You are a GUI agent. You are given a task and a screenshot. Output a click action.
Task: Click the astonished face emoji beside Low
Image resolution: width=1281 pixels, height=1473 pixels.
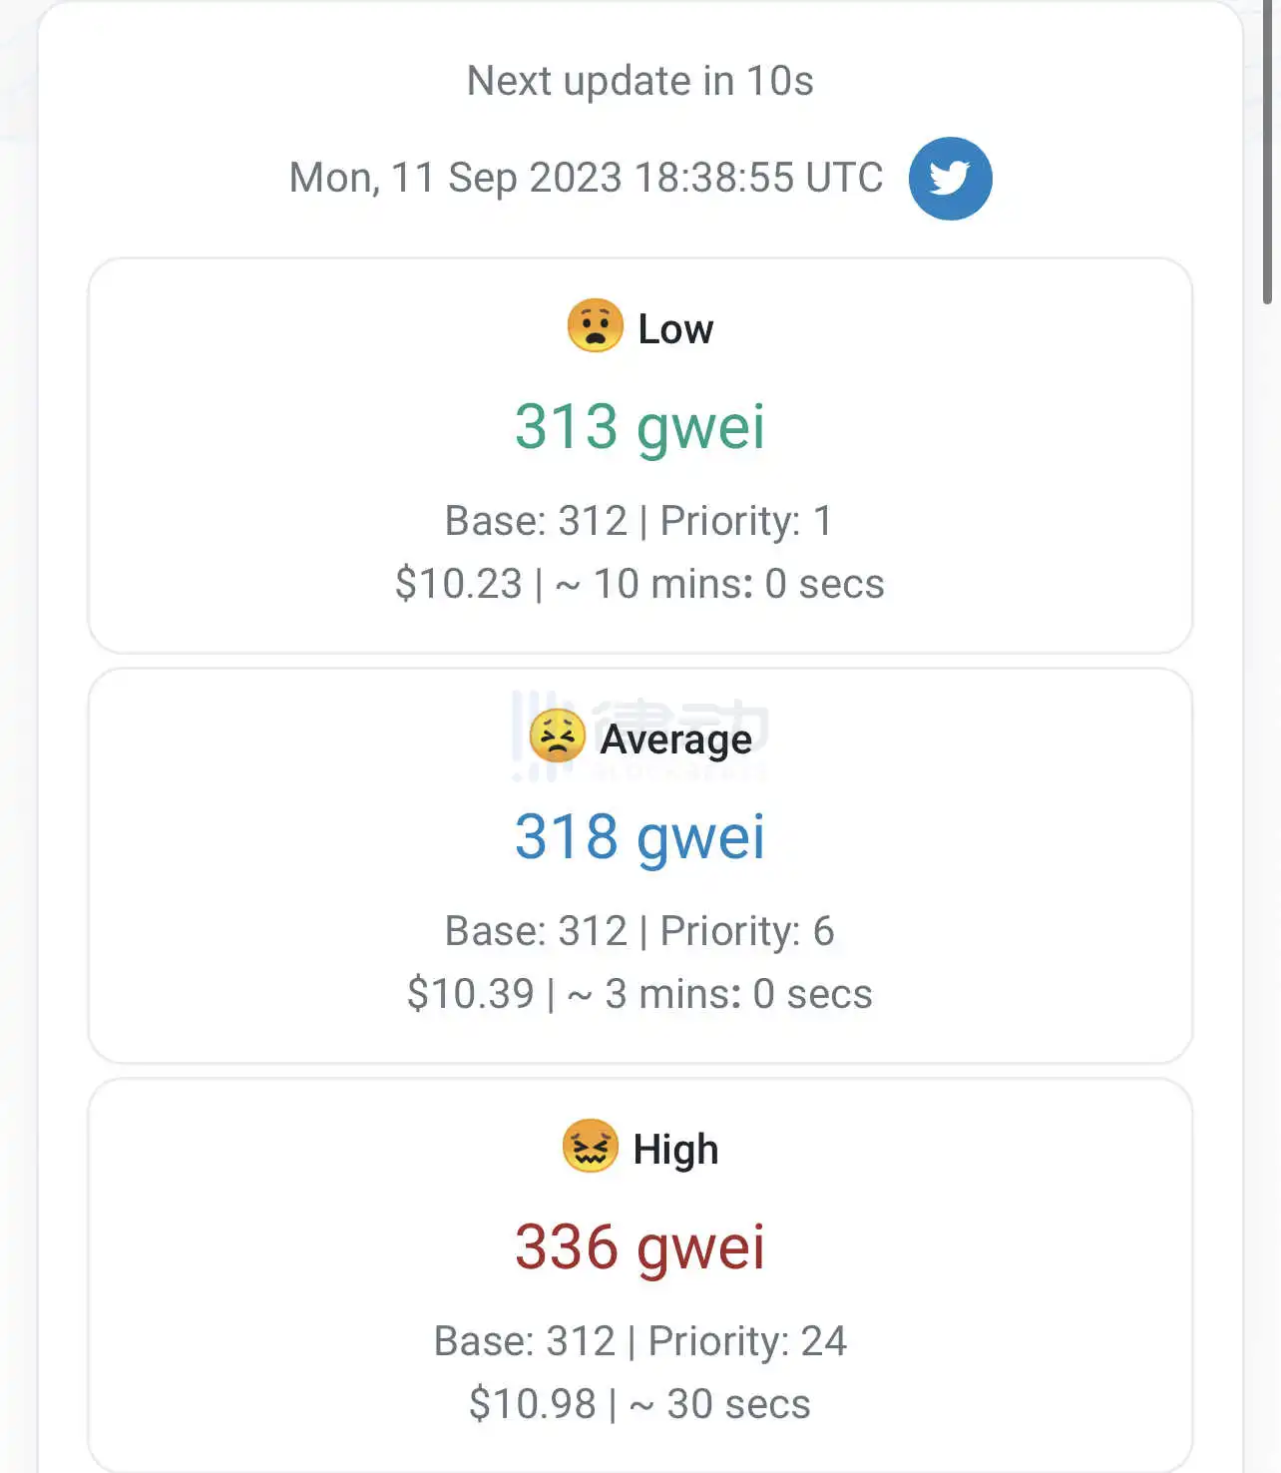click(595, 326)
